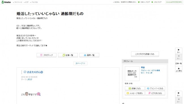Open the profile picture thumbnail
The height and width of the screenshot is (104, 184).
click(x=132, y=74)
